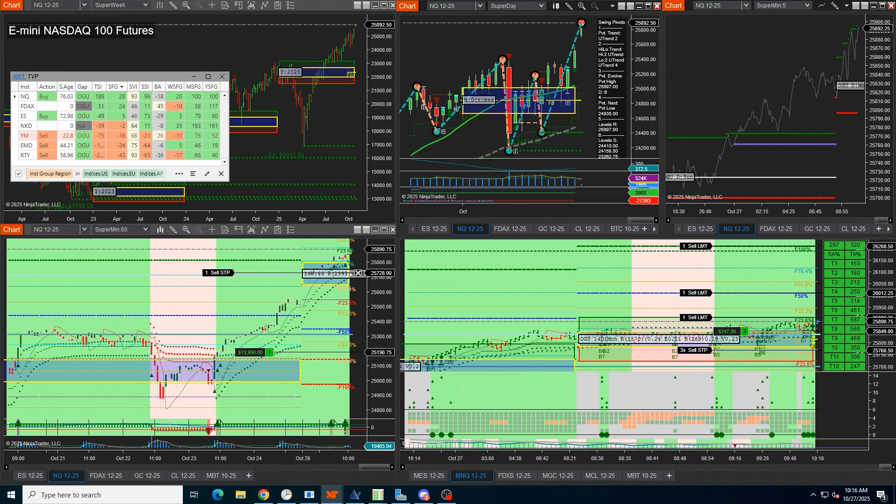Open data box icon in SuperWeek chart

tap(225, 6)
